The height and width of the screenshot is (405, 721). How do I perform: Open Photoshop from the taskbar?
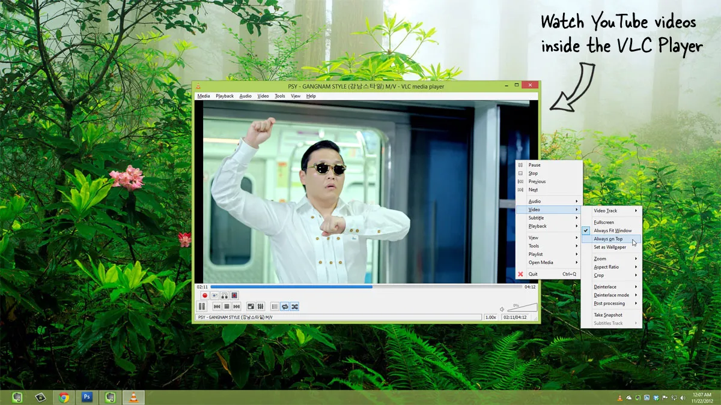[87, 397]
